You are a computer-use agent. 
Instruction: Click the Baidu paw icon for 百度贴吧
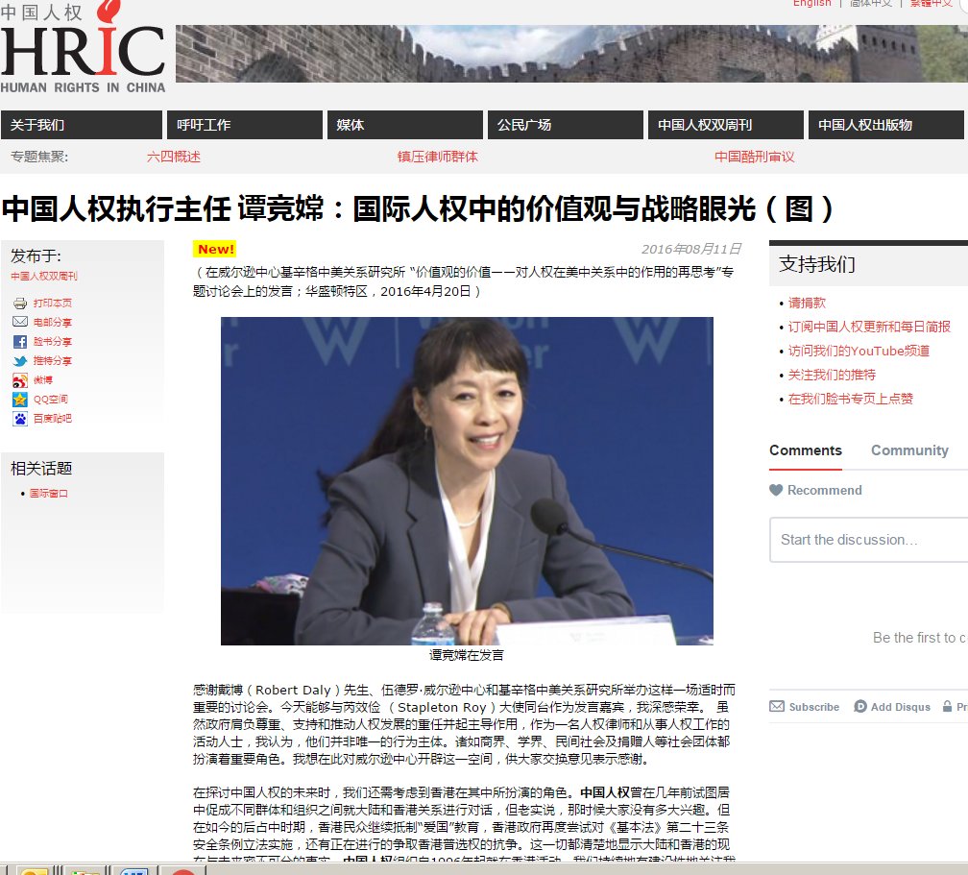coord(20,419)
